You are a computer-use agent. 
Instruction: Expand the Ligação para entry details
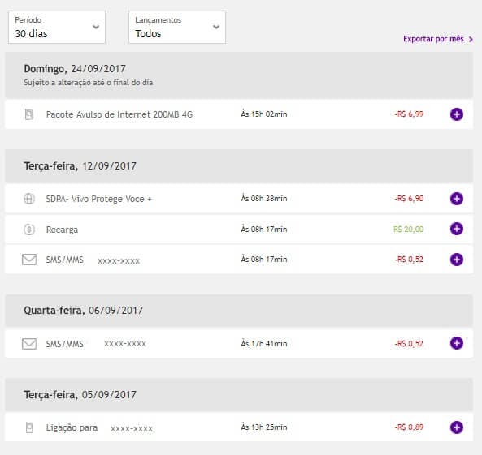(457, 427)
